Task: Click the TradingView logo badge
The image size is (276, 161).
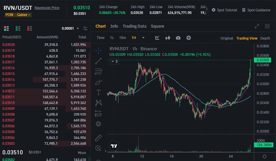Action: click(114, 146)
